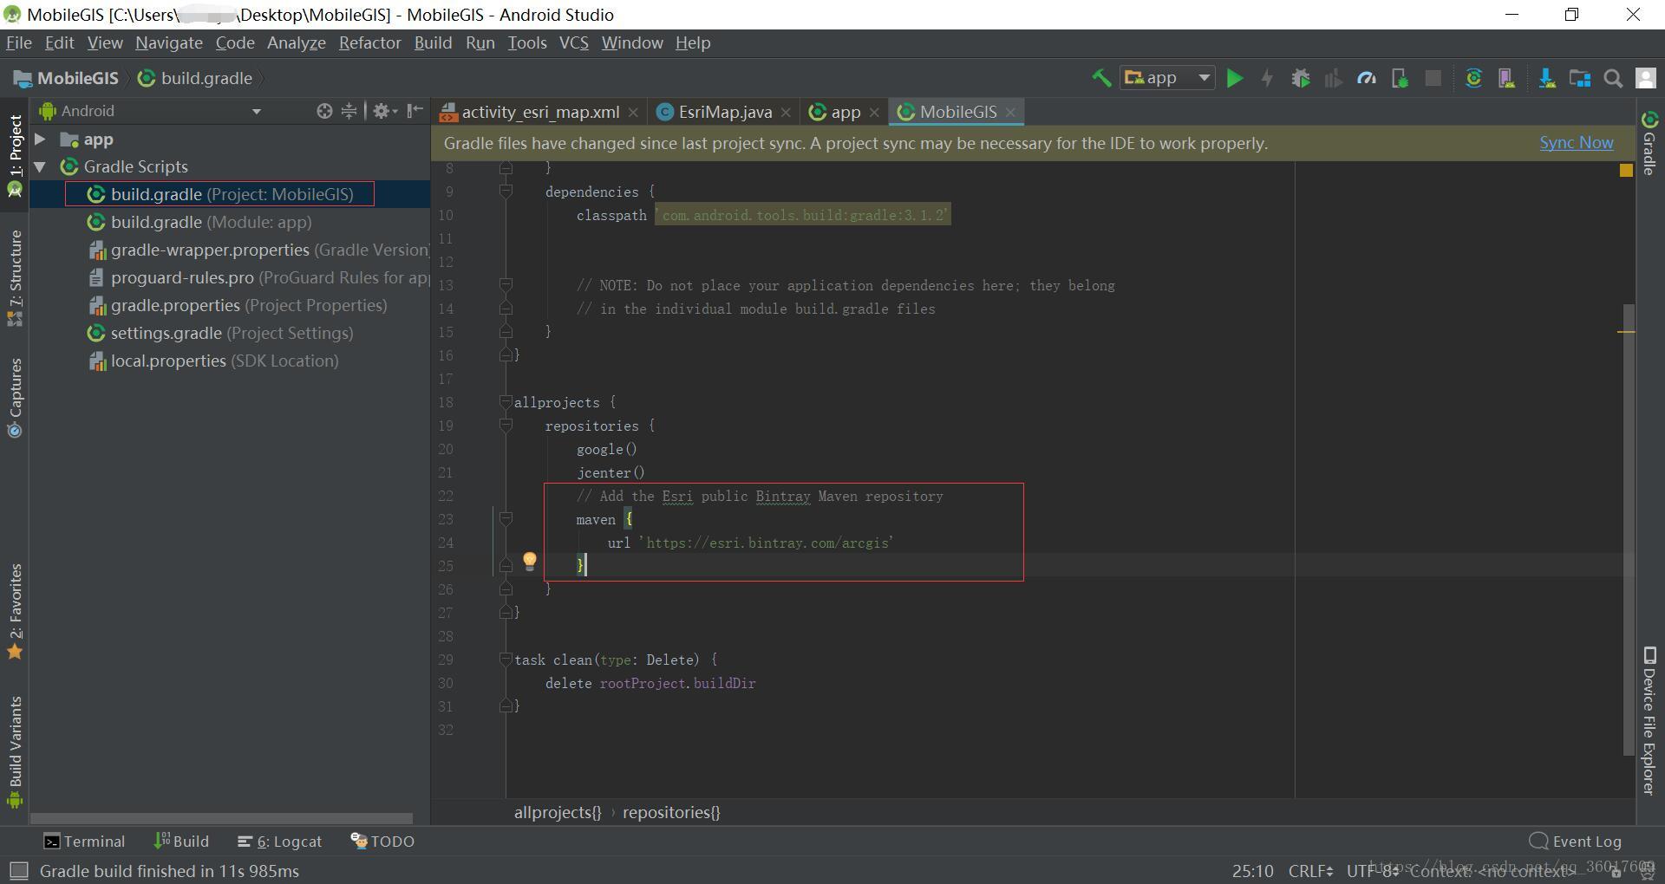Click the Debug app bug icon
Viewport: 1665px width, 884px height.
coord(1300,78)
